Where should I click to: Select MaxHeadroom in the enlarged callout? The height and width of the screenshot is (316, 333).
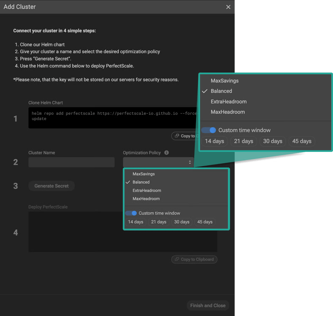tap(228, 112)
